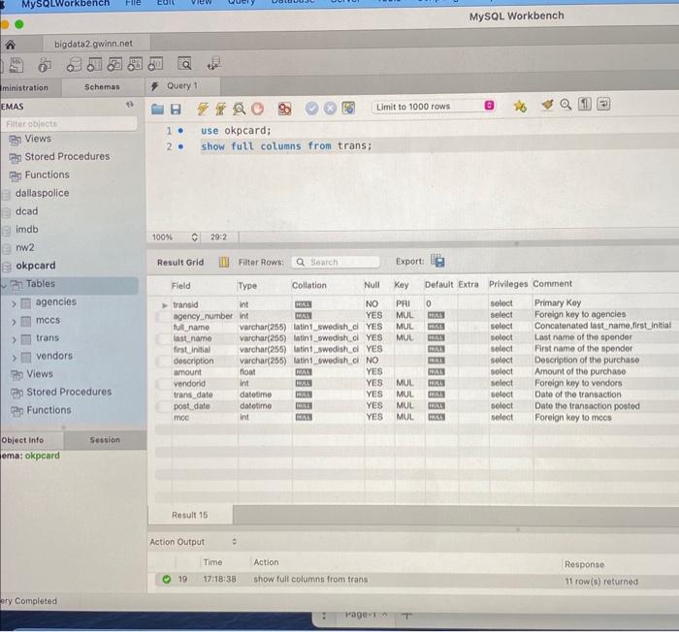This screenshot has width=679, height=632.
Task: Search table data toolbar icon
Action: pos(184,64)
